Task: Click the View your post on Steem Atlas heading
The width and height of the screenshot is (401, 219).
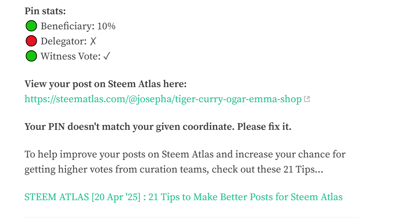Action: pyautogui.click(x=106, y=84)
